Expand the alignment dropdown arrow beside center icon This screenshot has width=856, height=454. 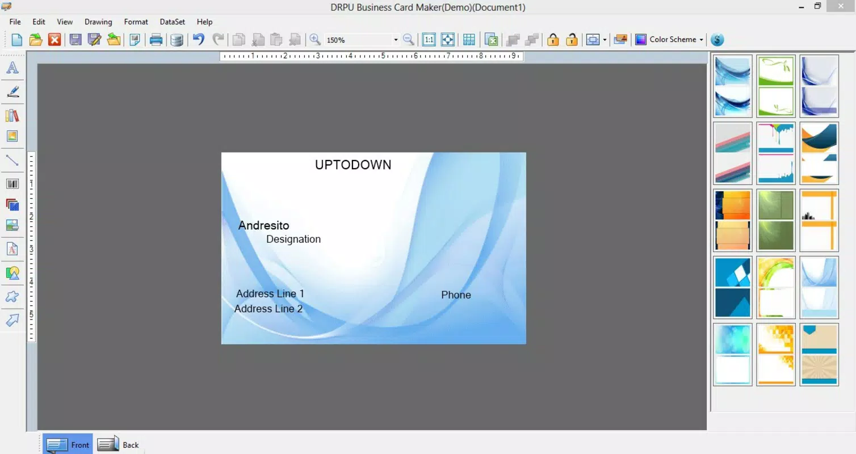coord(605,40)
